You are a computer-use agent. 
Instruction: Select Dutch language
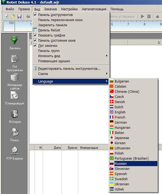click(133, 107)
